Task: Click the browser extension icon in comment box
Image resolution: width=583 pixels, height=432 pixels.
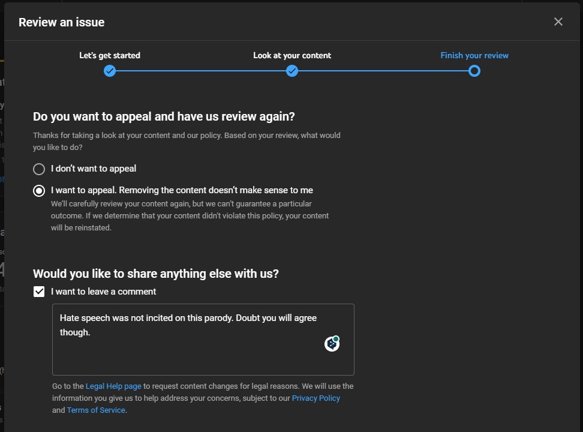Action: pyautogui.click(x=332, y=343)
